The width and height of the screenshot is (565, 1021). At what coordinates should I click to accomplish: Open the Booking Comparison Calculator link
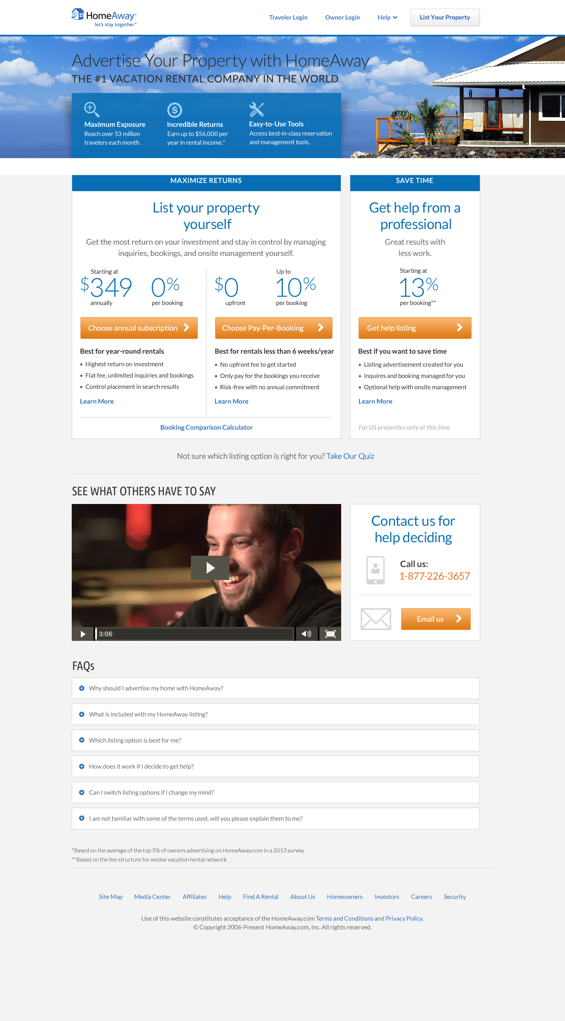pyautogui.click(x=206, y=428)
